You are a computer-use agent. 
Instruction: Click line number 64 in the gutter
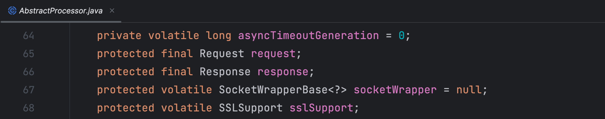(x=29, y=36)
